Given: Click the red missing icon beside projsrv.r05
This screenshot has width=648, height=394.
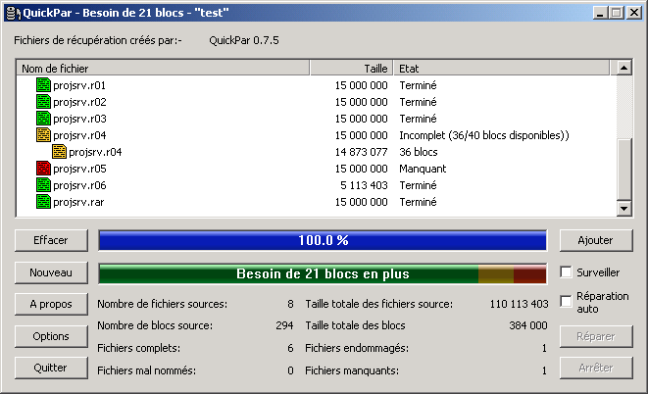Looking at the screenshot, I should point(43,169).
